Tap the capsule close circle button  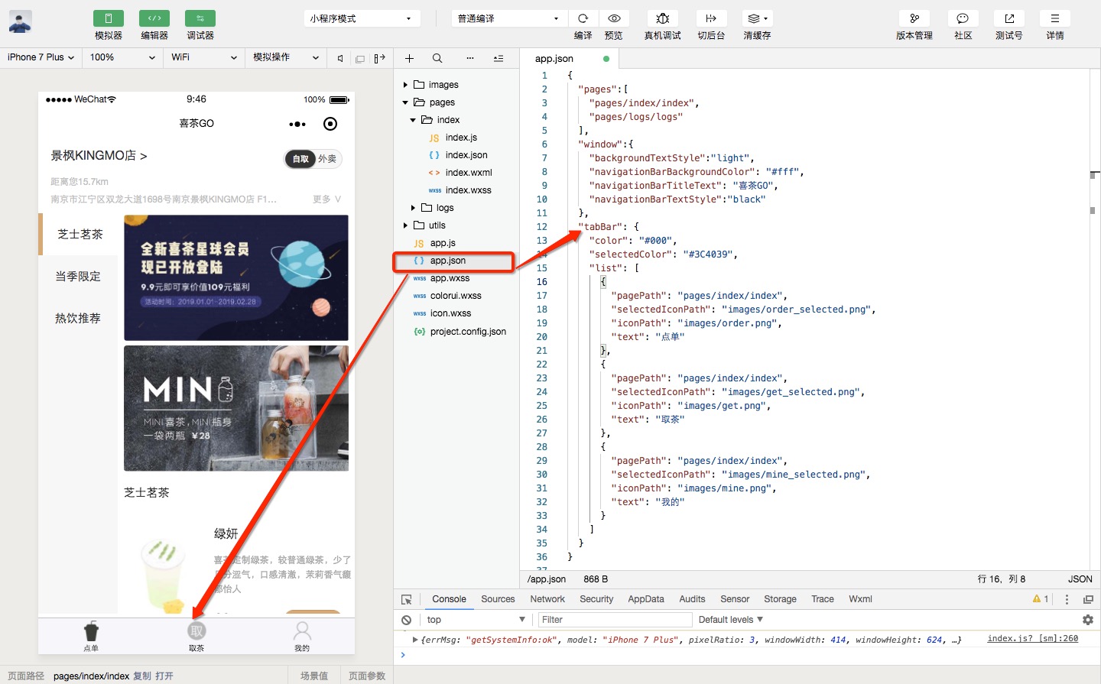[330, 124]
